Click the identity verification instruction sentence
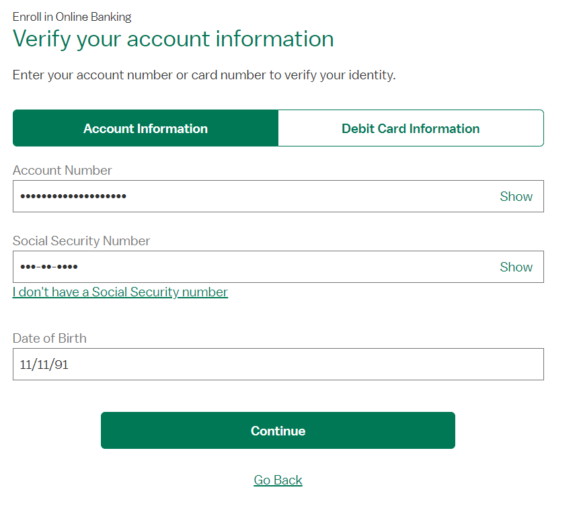This screenshot has width=579, height=508. (x=204, y=75)
